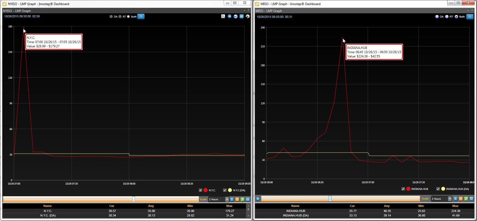Sort NYISO table by Cur column
The width and height of the screenshot is (477, 221).
(x=112, y=206)
